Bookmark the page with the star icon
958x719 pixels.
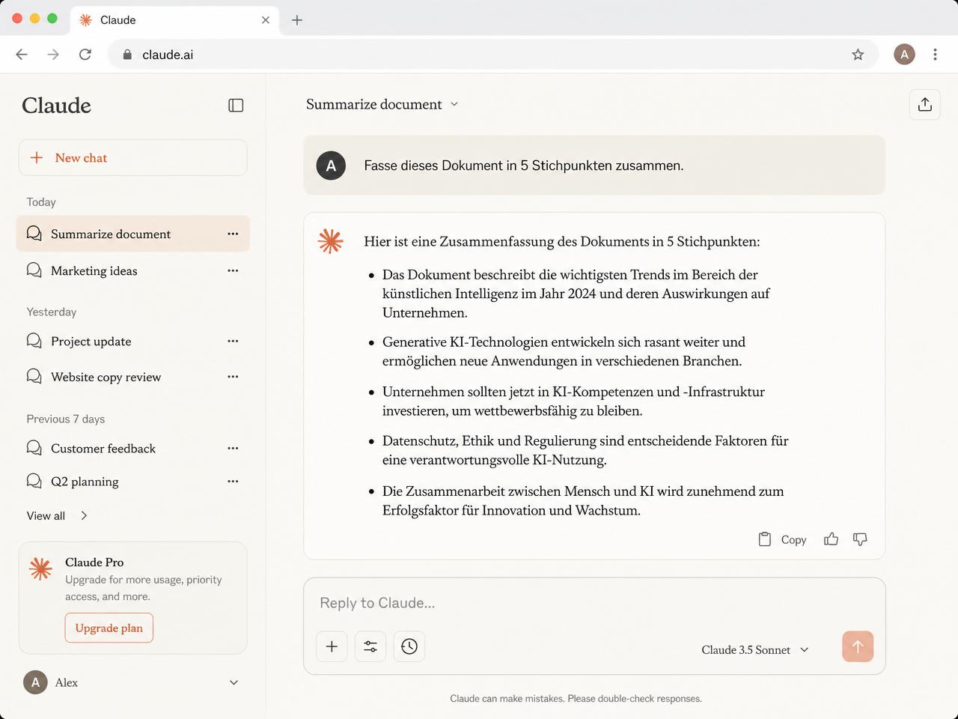coord(858,55)
